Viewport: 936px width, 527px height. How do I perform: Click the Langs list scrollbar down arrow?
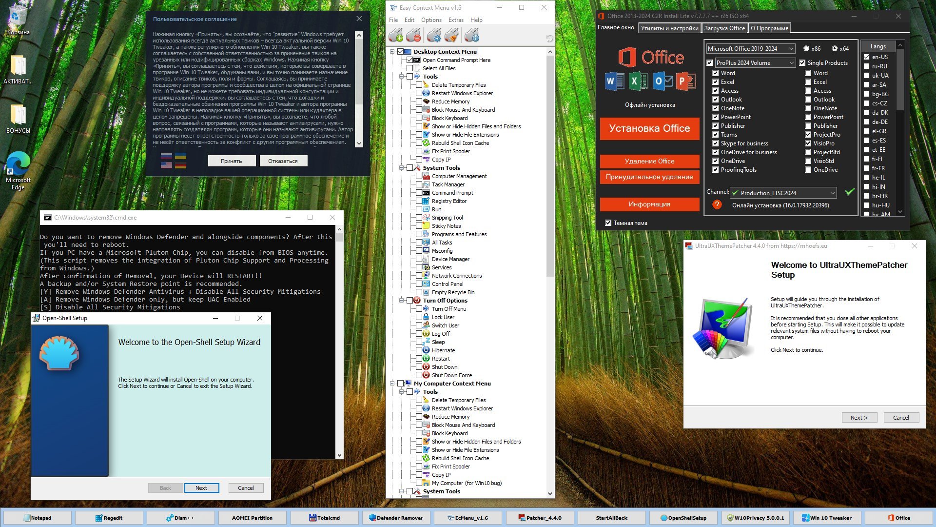coord(900,212)
